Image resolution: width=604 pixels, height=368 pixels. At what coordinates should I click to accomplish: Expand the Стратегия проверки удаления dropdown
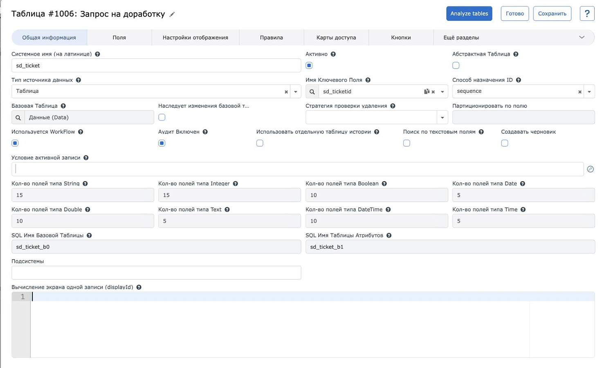tap(442, 117)
